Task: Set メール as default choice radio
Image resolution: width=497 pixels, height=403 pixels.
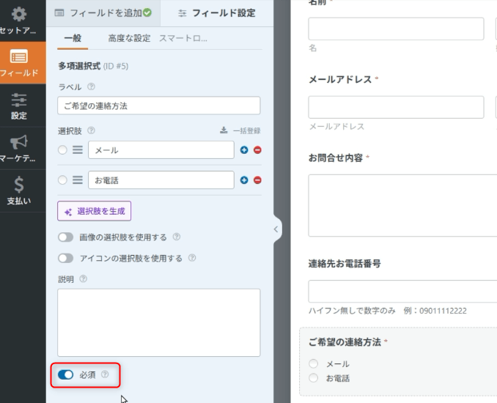Action: (62, 150)
